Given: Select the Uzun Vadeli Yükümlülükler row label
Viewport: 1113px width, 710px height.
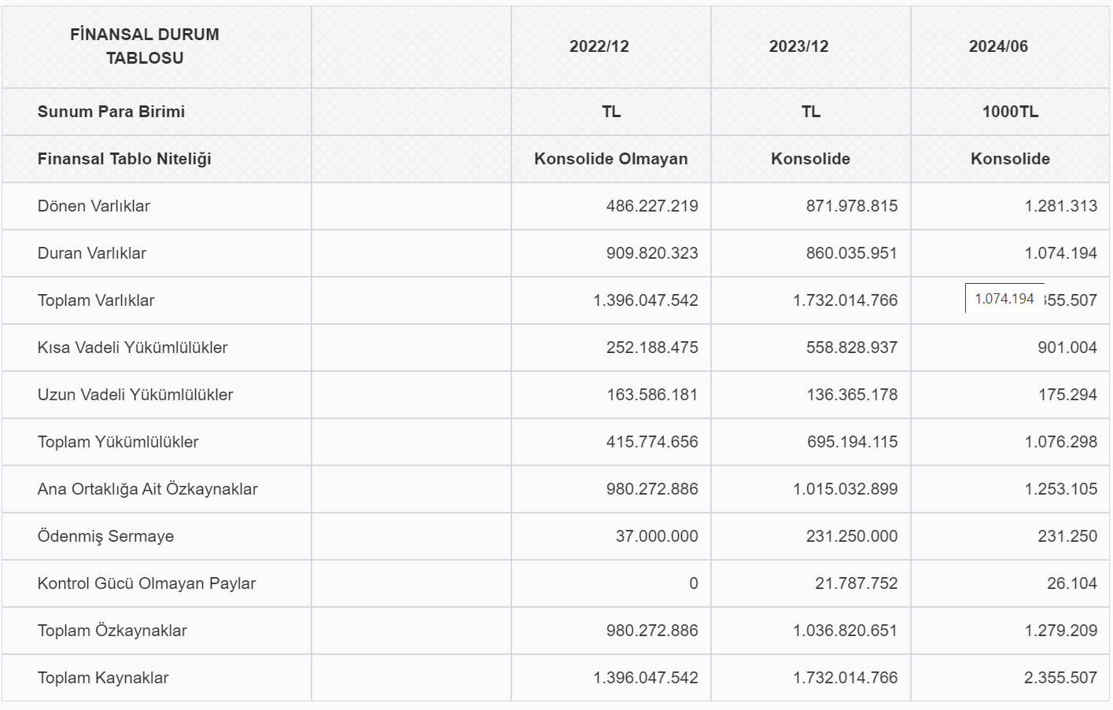Looking at the screenshot, I should click(x=135, y=395).
